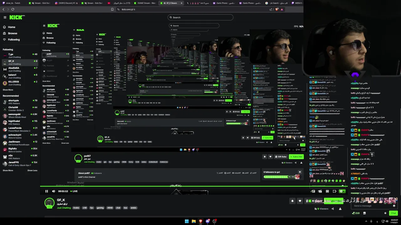Open recommended channel JaeStream
Viewport: 401px width, 225px height.
(x=20, y=143)
